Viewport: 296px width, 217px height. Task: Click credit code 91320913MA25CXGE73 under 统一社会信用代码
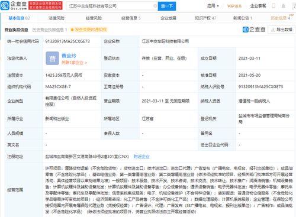[67, 41]
